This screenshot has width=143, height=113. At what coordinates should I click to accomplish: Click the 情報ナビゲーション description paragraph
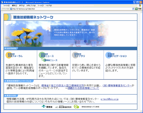tap(120, 68)
